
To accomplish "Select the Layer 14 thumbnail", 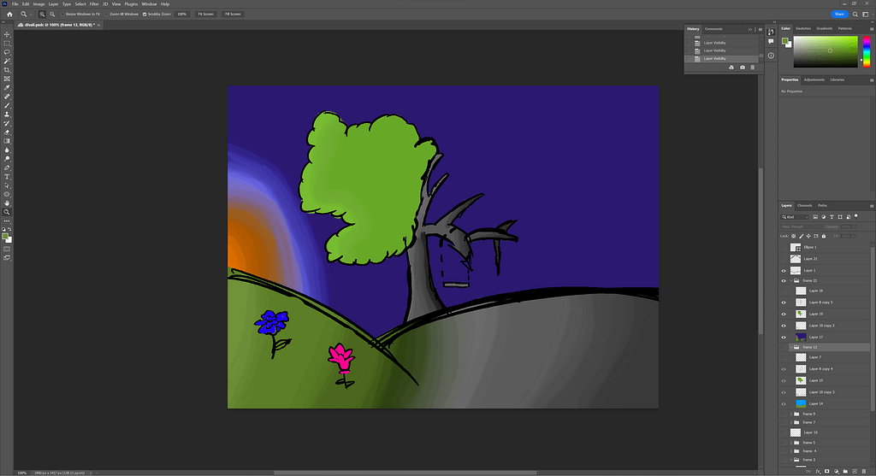I will click(x=801, y=403).
